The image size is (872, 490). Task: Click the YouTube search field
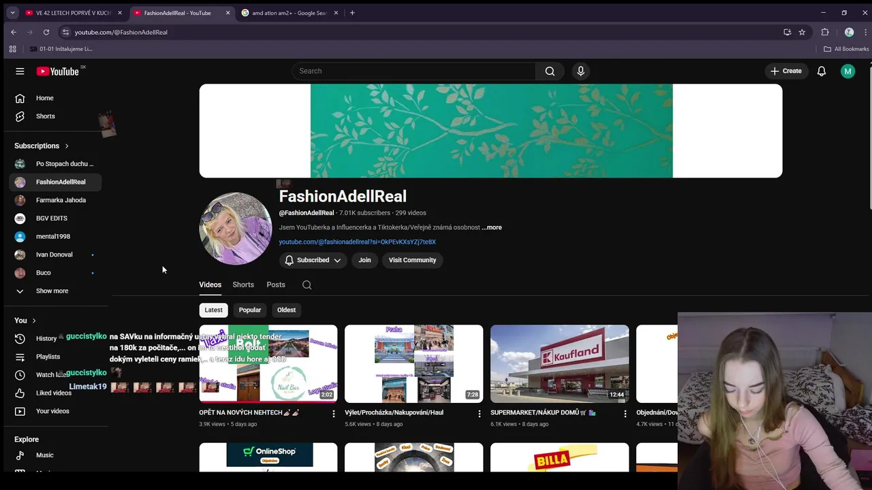tap(414, 71)
